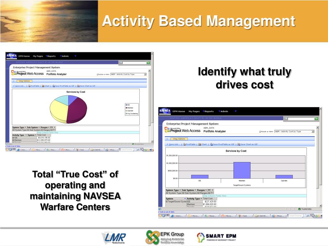Click the EPK Group logo
Image resolution: width=328 pixels, height=246 pixels.
click(x=165, y=237)
